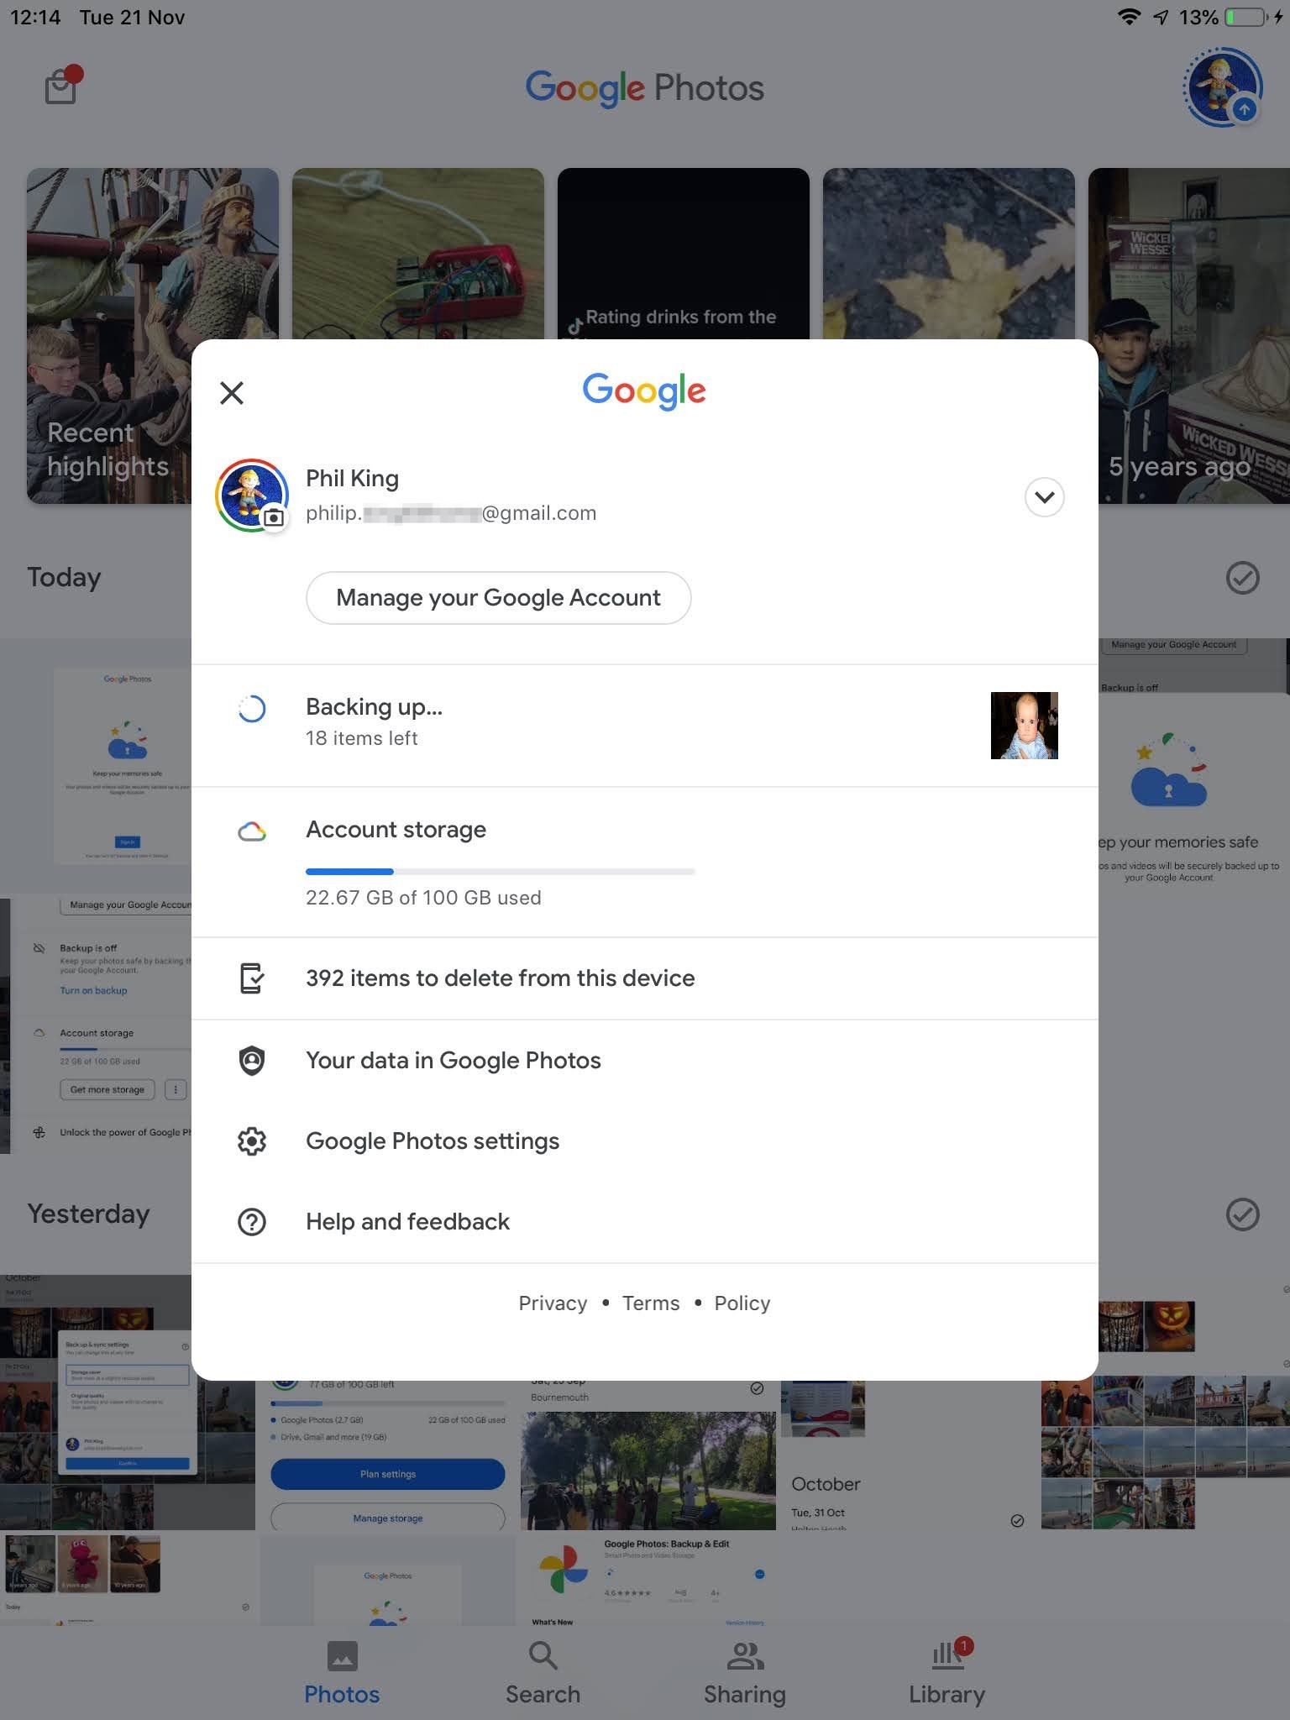Tap the account avatar in top bar
This screenshot has height=1720, width=1290.
coord(1223,87)
